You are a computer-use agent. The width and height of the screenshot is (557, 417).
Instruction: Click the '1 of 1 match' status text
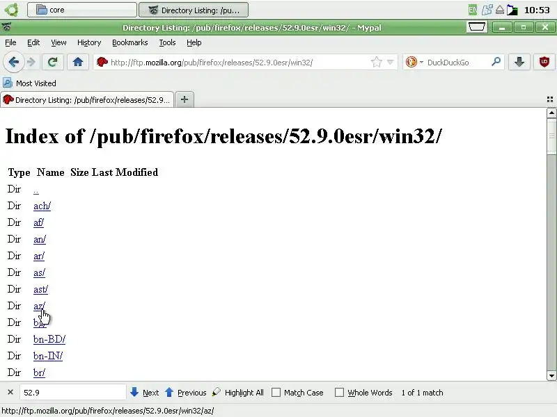422,393
